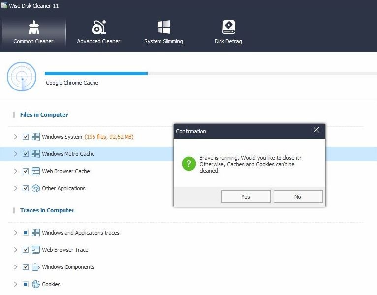Expand the Other Applications category
Viewport: 377px width, 295px height.
point(16,188)
